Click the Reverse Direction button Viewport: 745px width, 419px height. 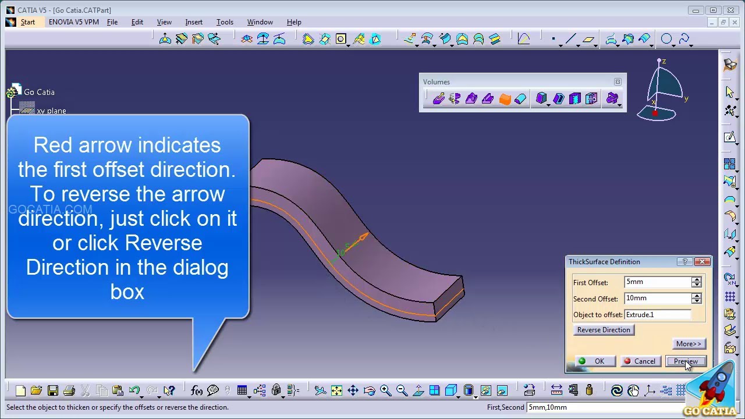pos(604,330)
